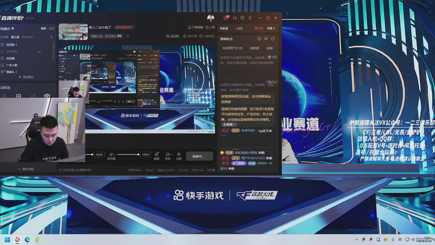Open the 设置 settings gear
Screen dimensions: 435x245
(179, 156)
